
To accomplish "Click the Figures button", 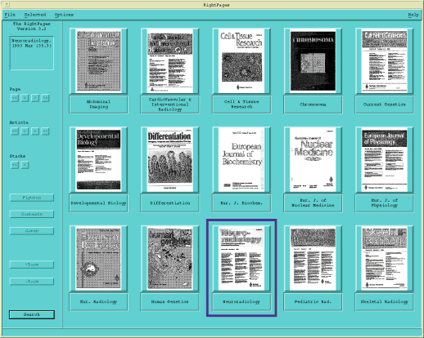I will [32, 198].
